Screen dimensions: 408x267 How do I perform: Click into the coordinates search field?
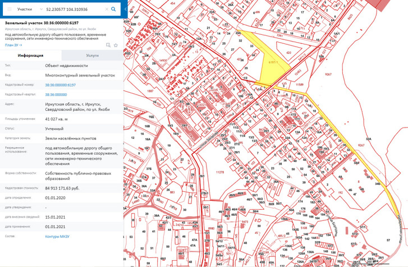point(73,10)
